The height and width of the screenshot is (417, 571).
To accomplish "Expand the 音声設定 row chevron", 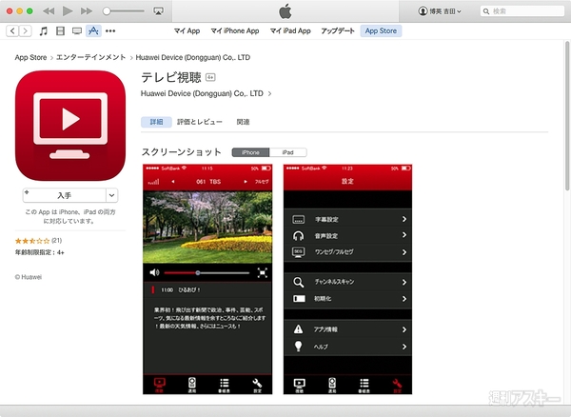I will tap(404, 235).
